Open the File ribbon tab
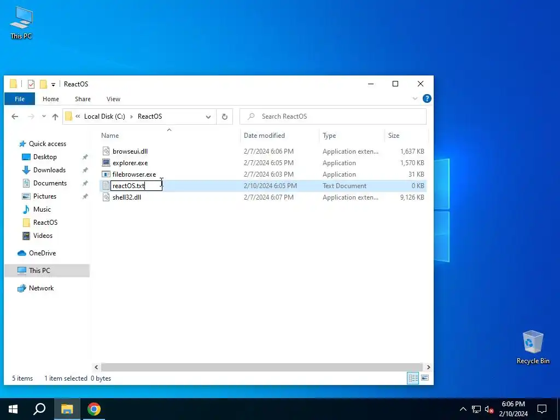 click(20, 99)
